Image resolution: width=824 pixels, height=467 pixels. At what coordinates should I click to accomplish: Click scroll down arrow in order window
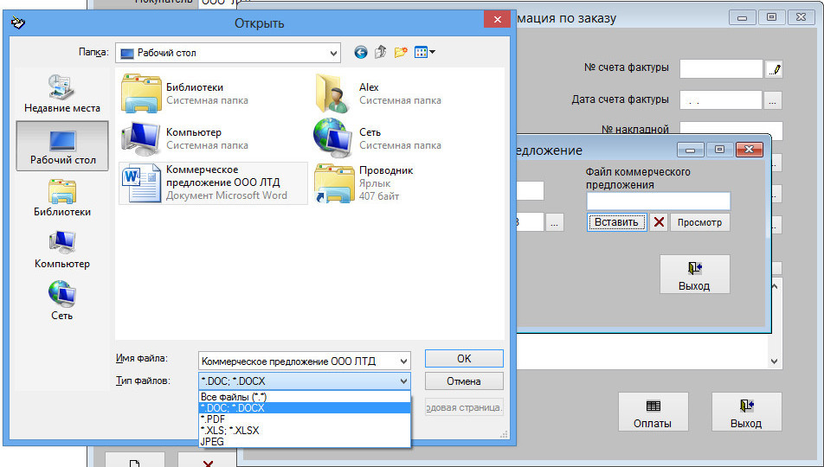774,361
